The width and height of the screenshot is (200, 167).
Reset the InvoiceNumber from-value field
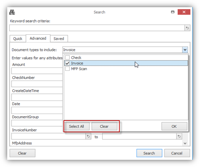[88, 136]
